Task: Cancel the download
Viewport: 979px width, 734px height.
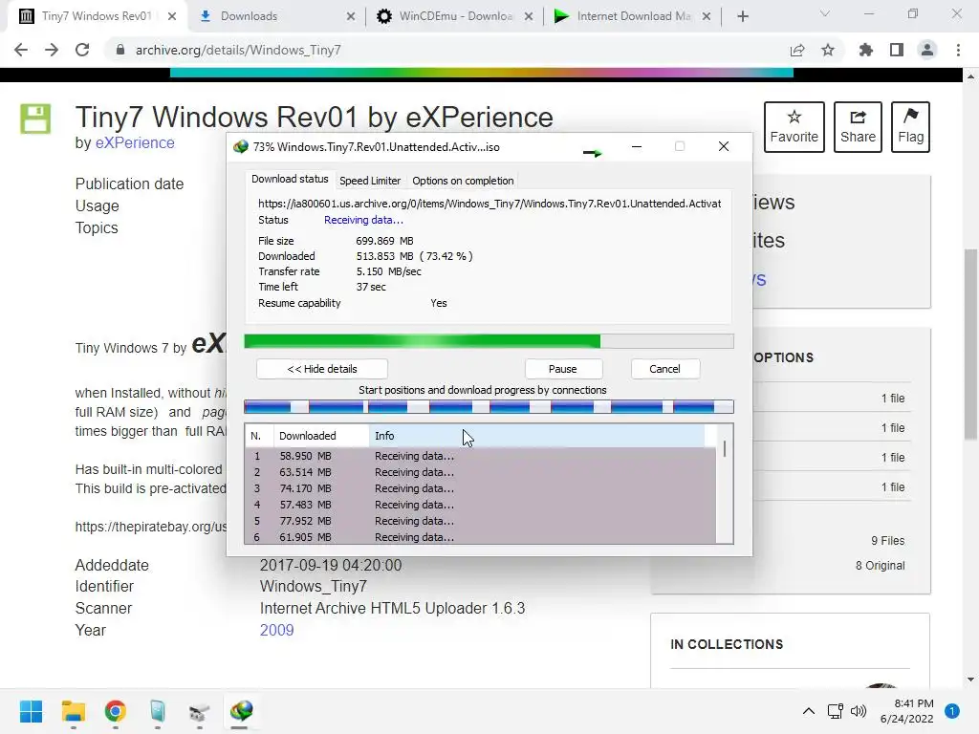Action: tap(664, 369)
